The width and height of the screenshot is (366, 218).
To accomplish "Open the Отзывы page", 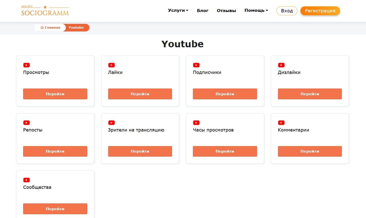I will pos(226,11).
